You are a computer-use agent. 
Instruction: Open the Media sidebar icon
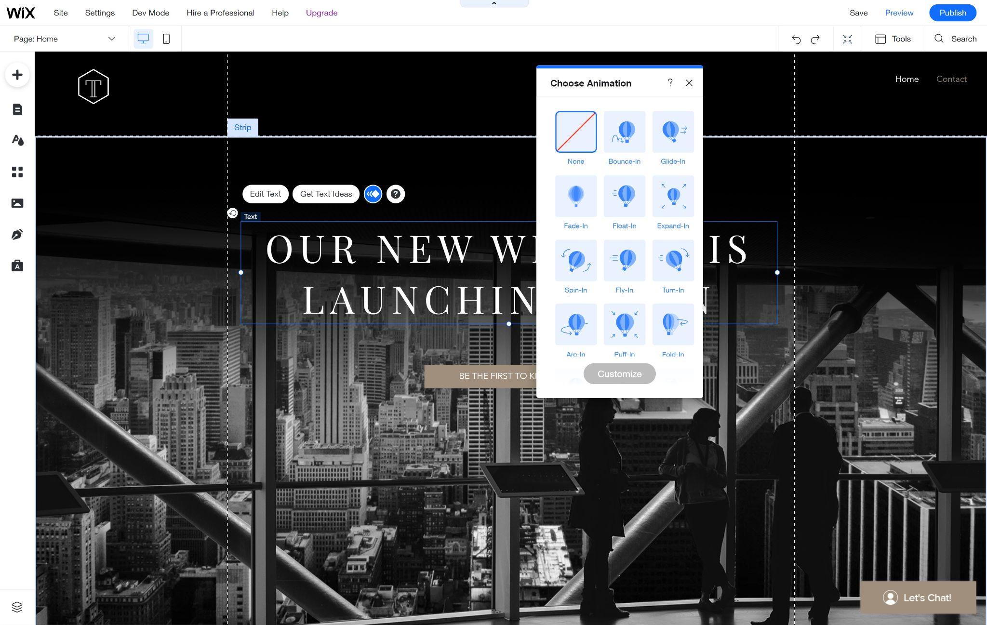[x=17, y=203]
